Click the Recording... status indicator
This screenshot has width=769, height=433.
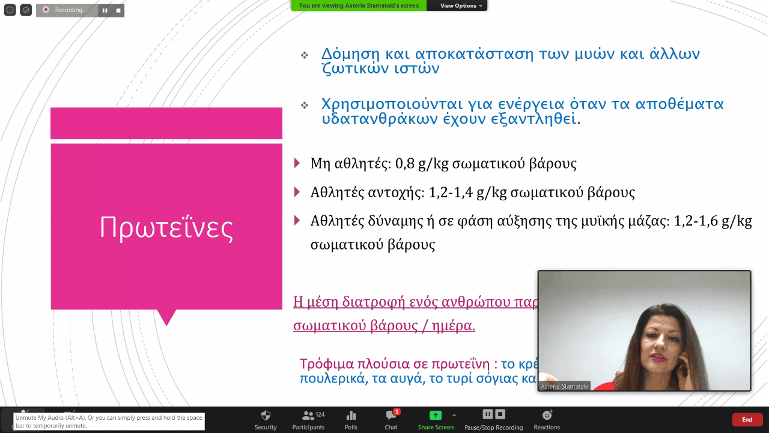pos(66,10)
